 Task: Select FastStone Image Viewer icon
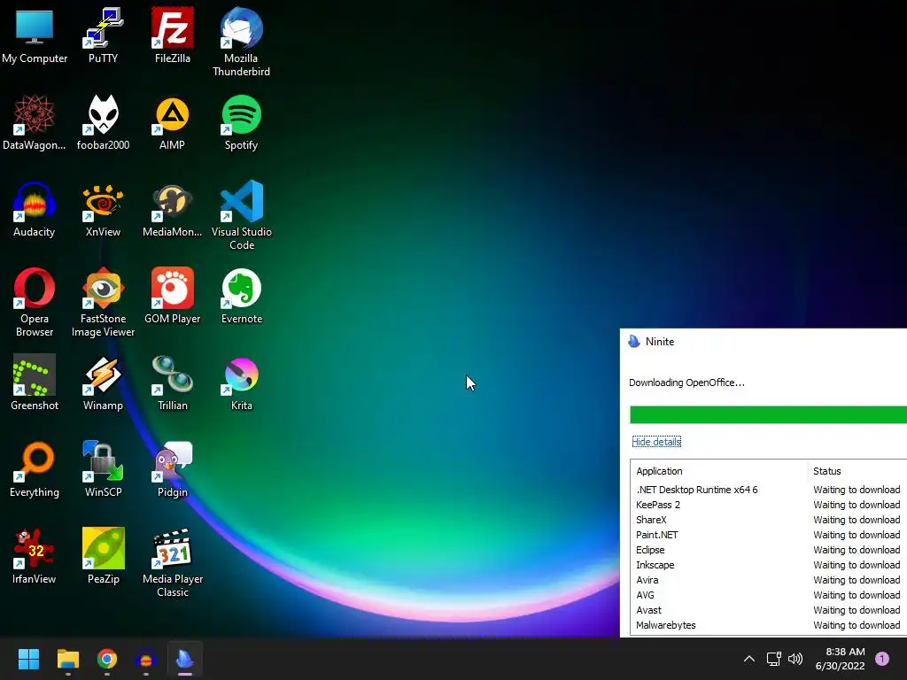(x=103, y=303)
